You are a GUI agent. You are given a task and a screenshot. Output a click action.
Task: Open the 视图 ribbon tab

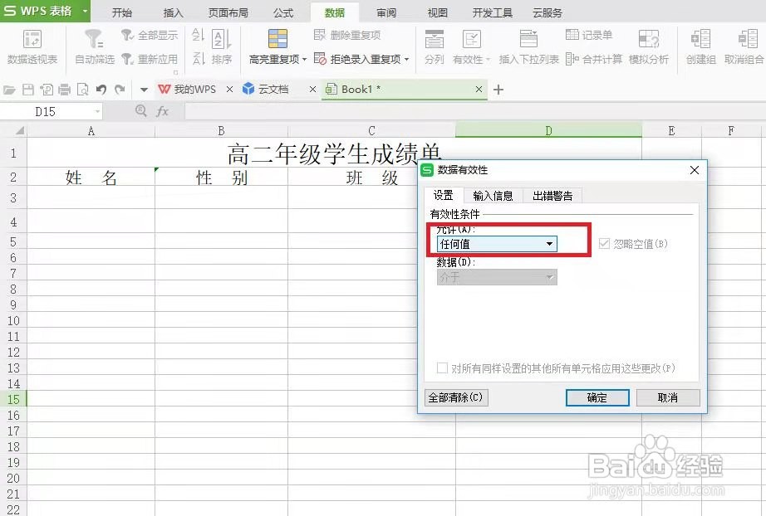point(435,12)
